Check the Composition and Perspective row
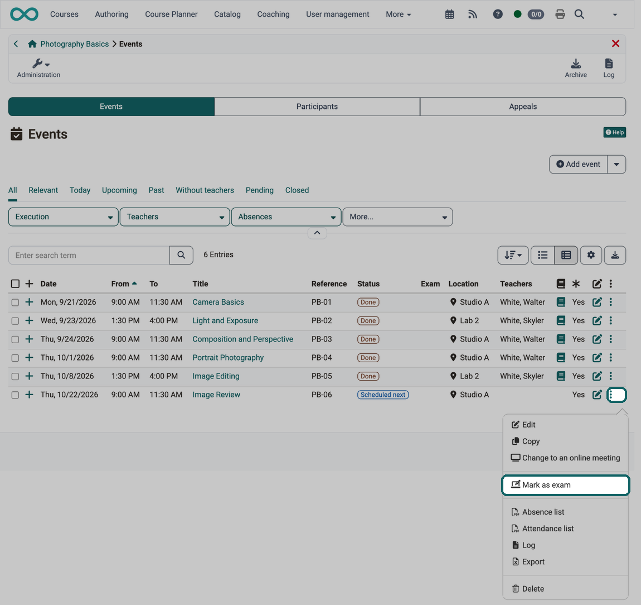Screen dimensions: 641x605 15,339
